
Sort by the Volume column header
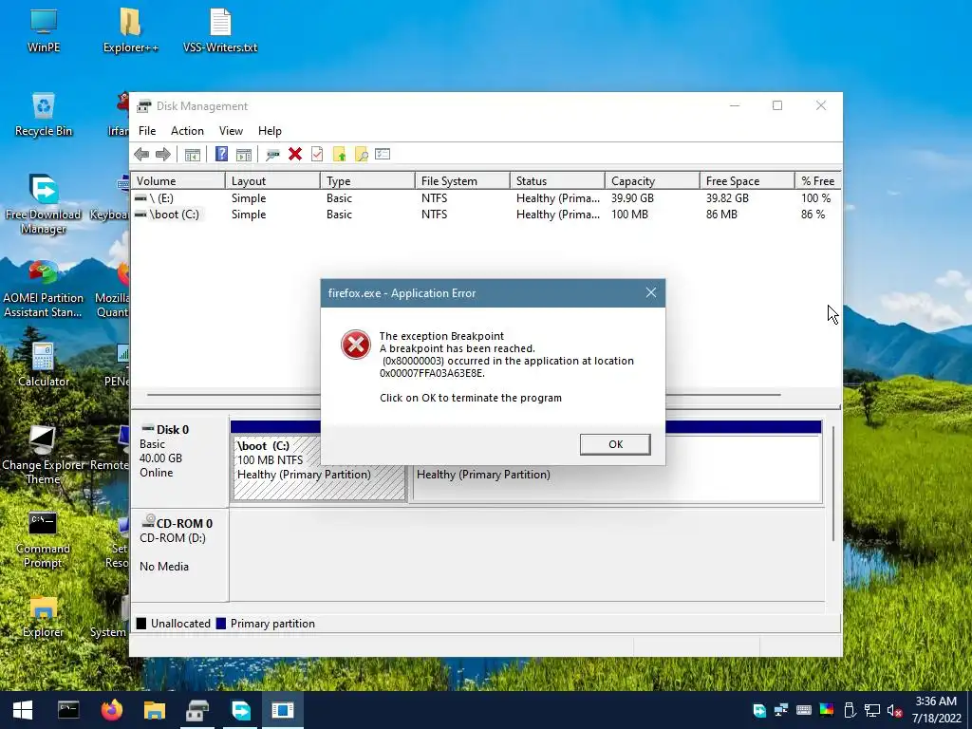pos(178,181)
